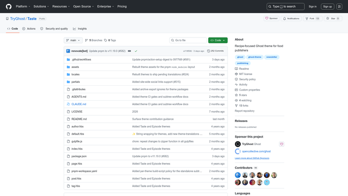Open the Activity link

click(241, 84)
